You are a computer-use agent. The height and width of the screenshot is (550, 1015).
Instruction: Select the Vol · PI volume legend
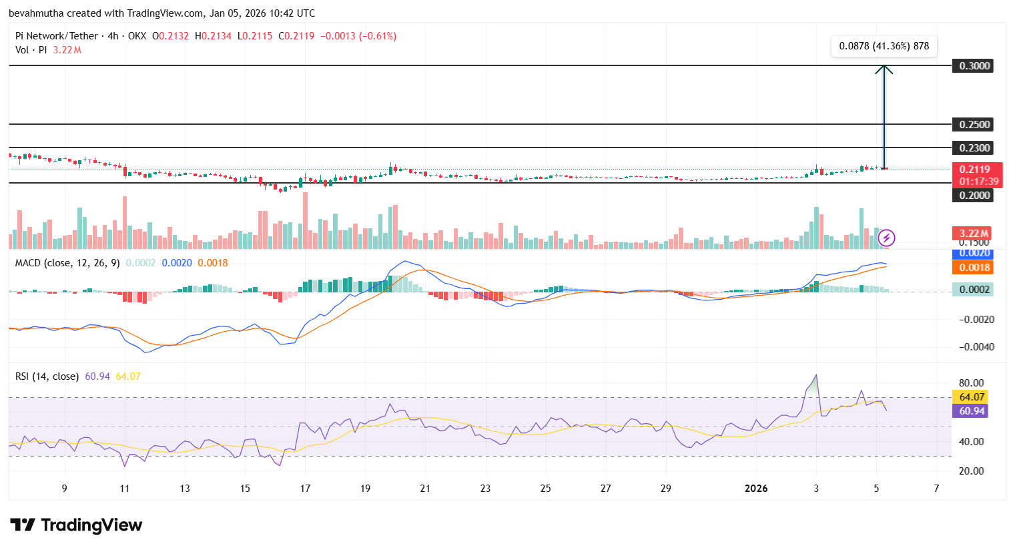tap(31, 50)
